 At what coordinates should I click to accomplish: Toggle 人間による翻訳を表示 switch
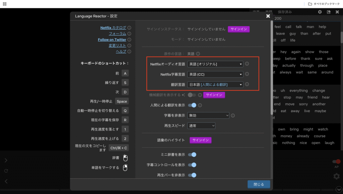(192, 105)
